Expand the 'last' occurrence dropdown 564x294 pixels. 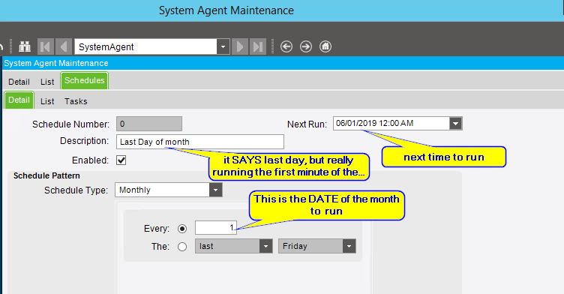pos(265,246)
